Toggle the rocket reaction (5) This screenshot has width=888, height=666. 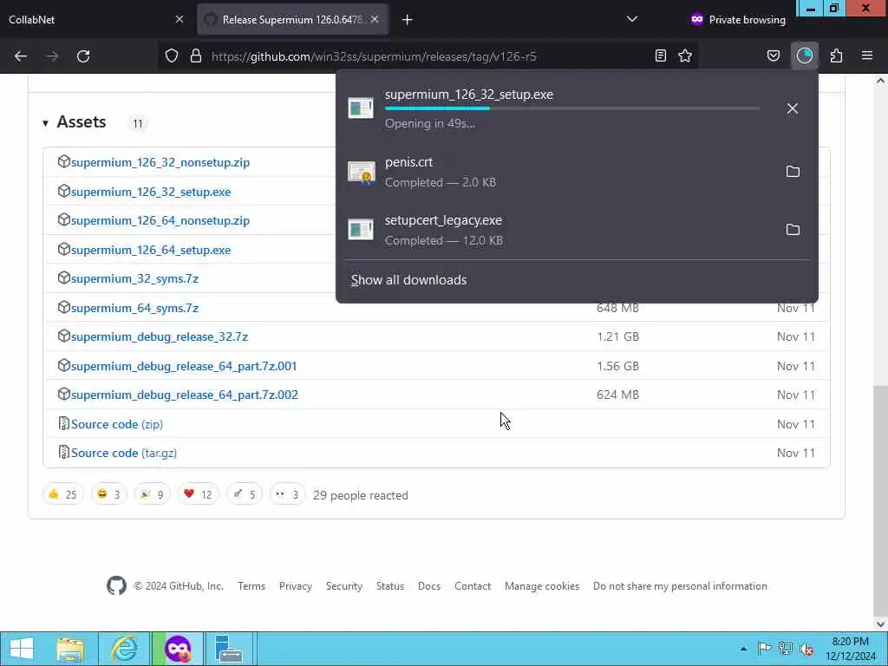[x=244, y=494]
